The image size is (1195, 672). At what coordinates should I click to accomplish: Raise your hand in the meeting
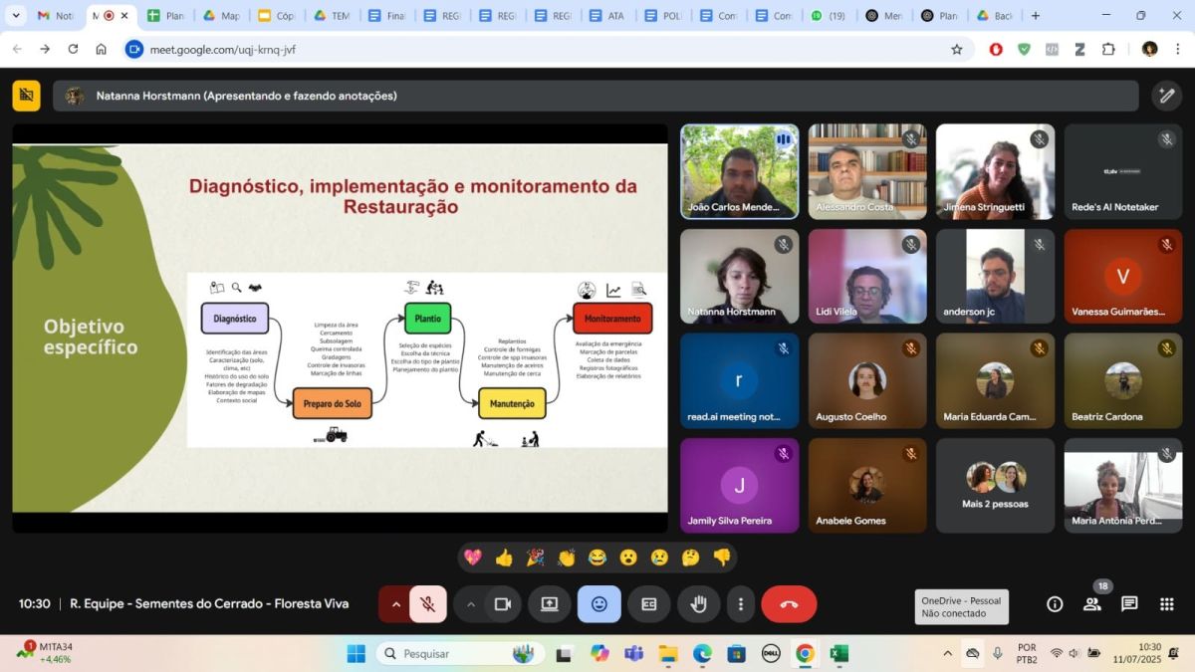tap(698, 604)
